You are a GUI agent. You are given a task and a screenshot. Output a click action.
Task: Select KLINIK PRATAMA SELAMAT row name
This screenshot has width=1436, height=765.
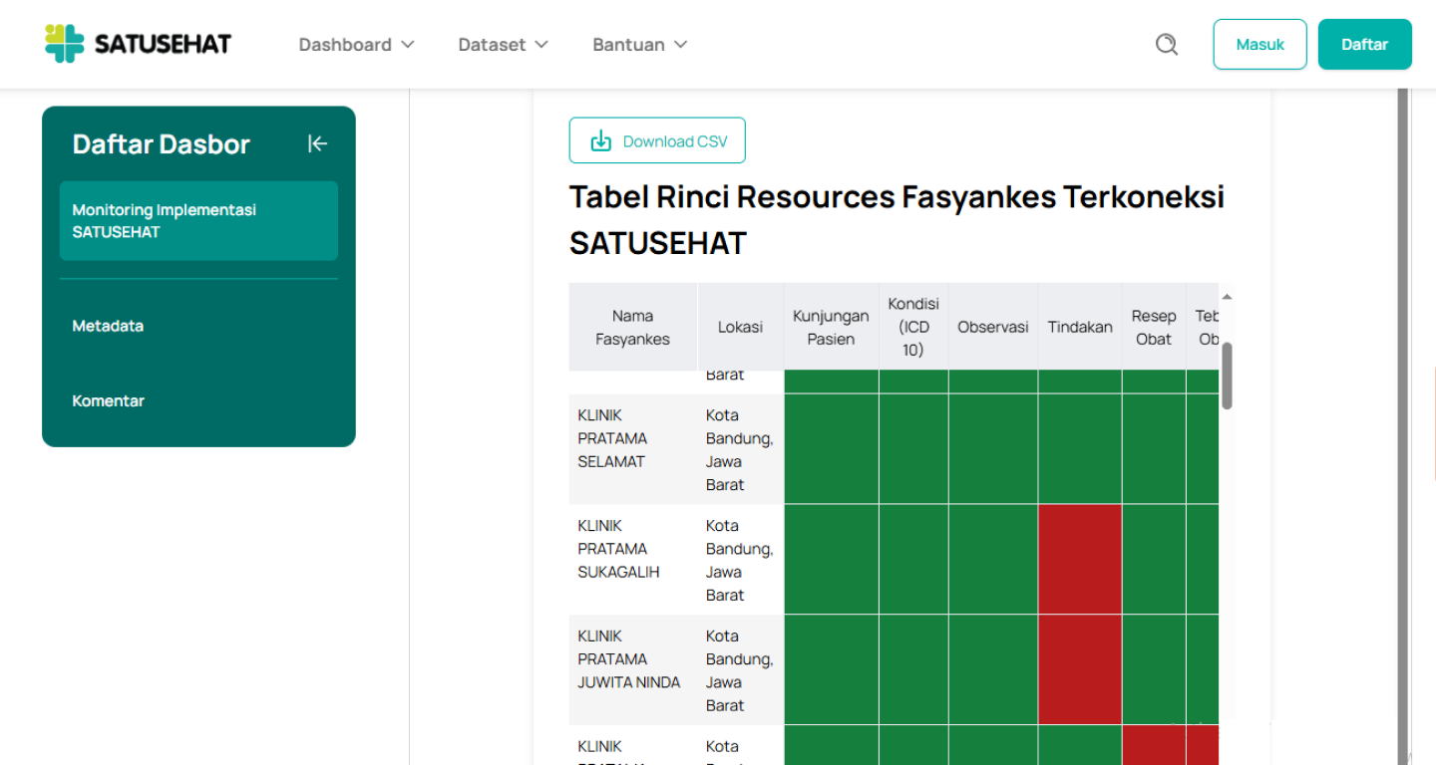[612, 438]
